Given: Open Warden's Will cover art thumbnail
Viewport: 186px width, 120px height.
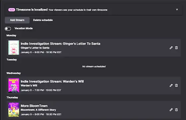Looking at the screenshot, I should (14, 85).
